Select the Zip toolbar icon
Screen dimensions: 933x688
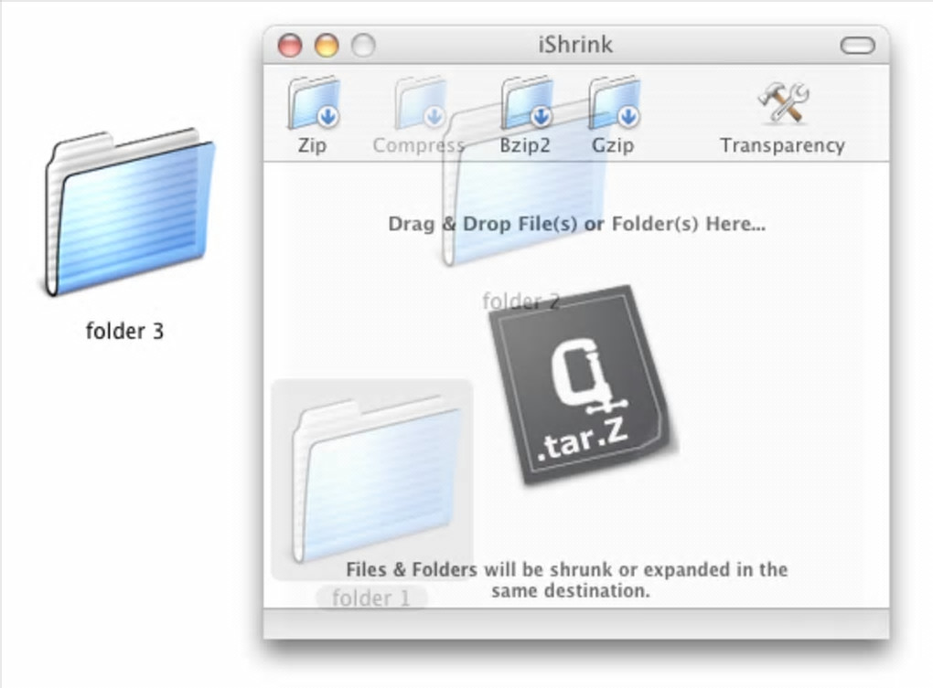[313, 102]
